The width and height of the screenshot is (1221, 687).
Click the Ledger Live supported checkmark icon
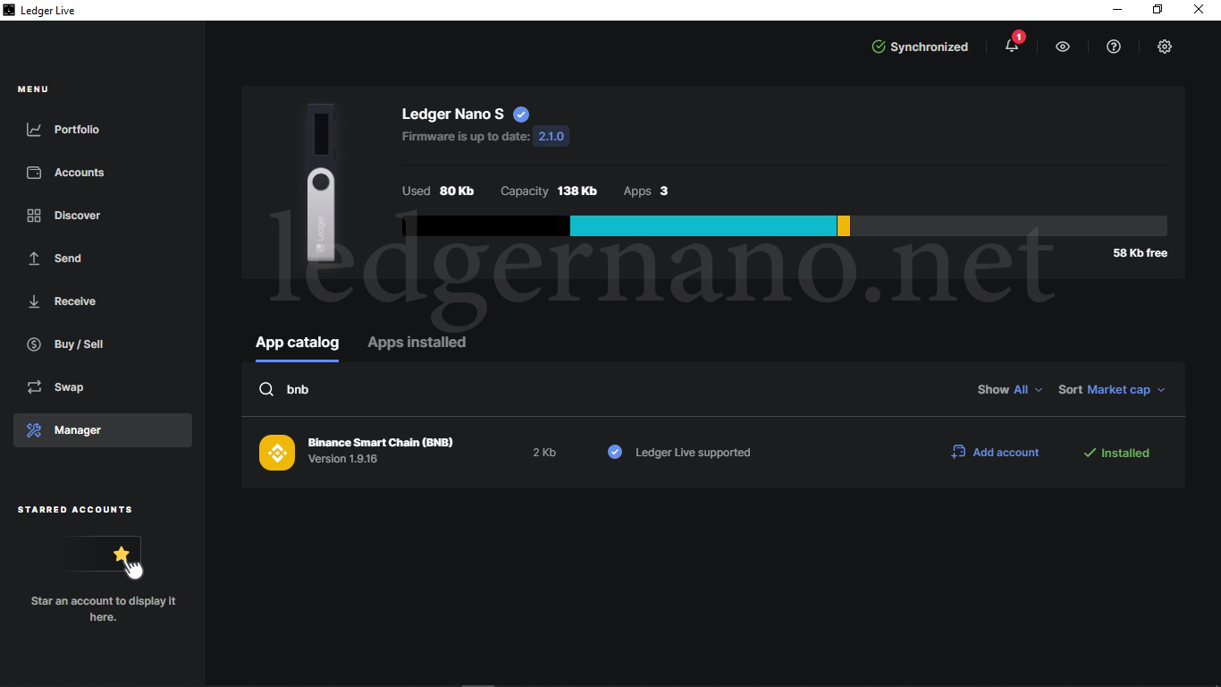pyautogui.click(x=615, y=453)
